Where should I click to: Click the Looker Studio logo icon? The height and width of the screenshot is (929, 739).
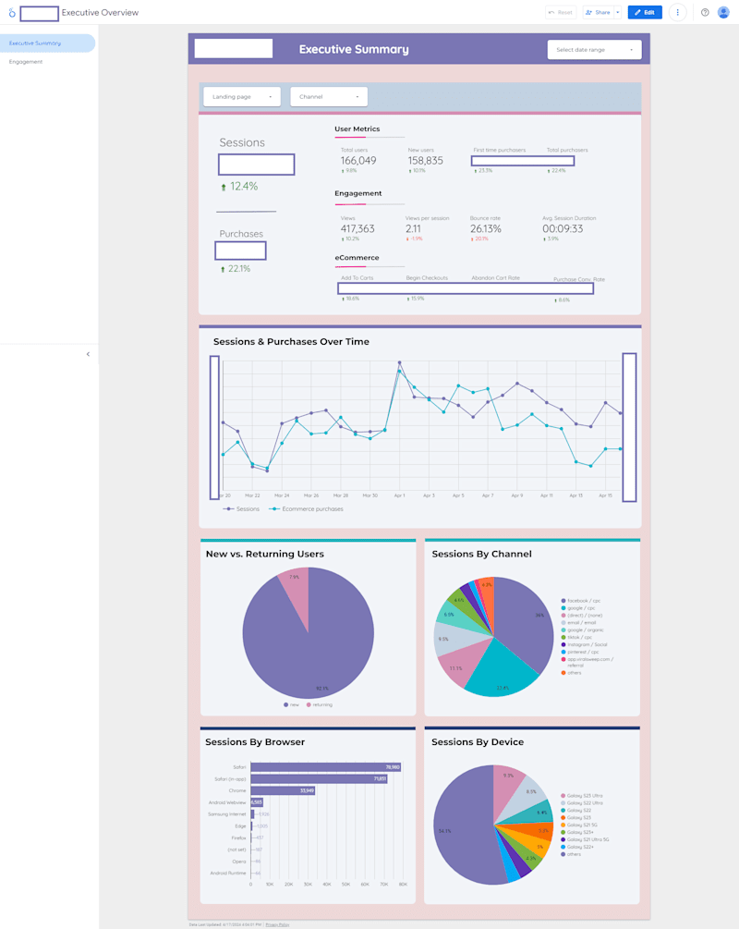(x=12, y=12)
